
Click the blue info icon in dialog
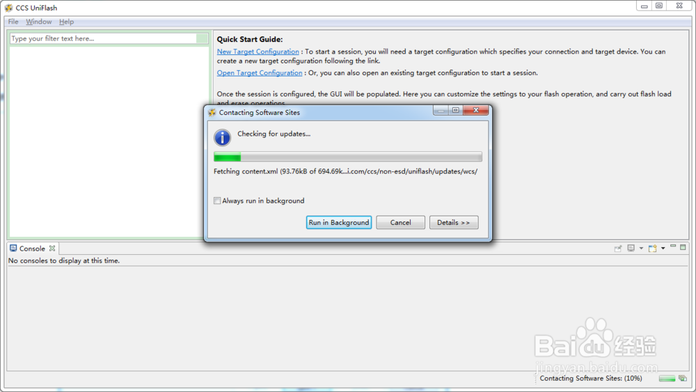point(223,137)
